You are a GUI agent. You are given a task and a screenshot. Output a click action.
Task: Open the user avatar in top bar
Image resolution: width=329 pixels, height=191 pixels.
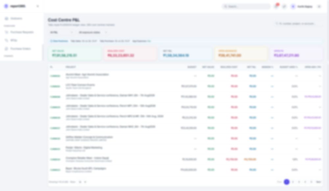point(293,7)
